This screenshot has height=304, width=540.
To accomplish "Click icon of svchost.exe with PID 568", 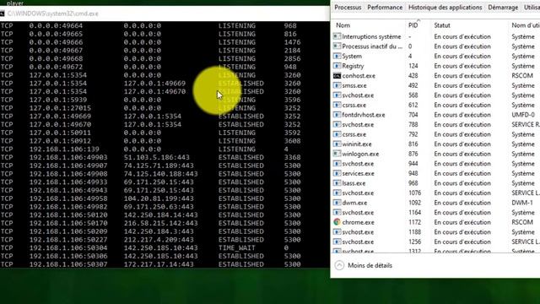I will 337,95.
